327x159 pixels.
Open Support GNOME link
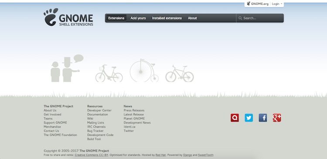pyautogui.click(x=55, y=123)
